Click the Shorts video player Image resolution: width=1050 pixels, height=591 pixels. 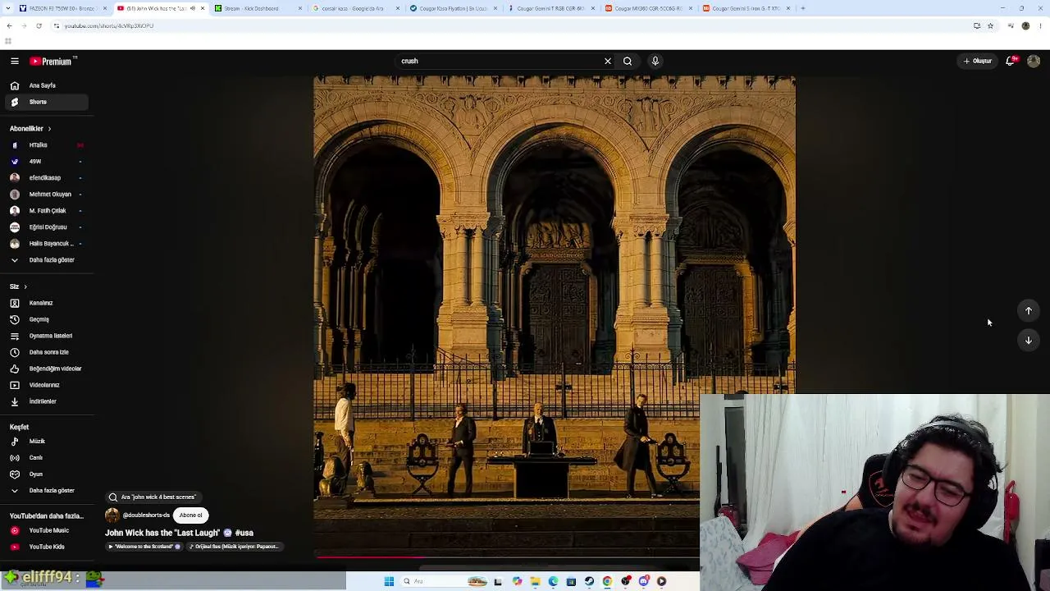pos(554,315)
